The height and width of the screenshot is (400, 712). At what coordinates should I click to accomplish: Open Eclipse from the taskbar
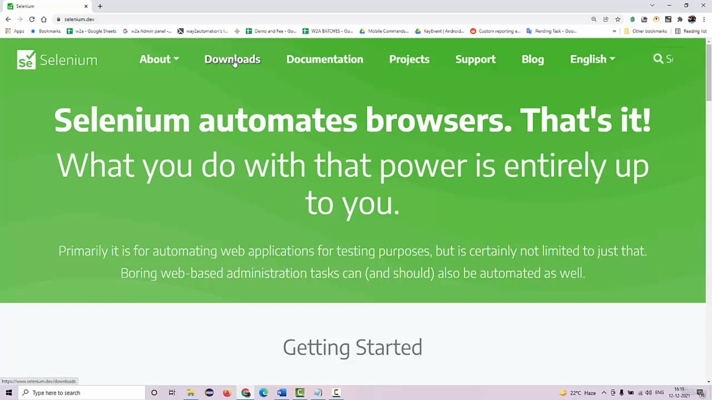point(209,393)
